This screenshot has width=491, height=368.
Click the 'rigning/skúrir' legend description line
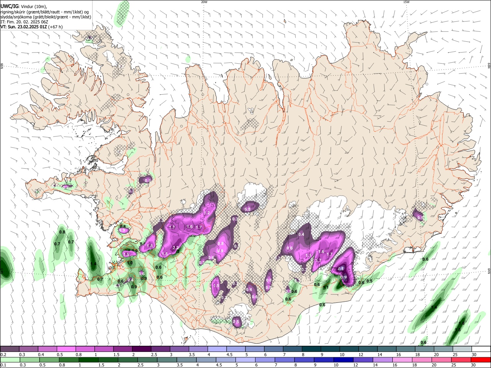(x=44, y=11)
